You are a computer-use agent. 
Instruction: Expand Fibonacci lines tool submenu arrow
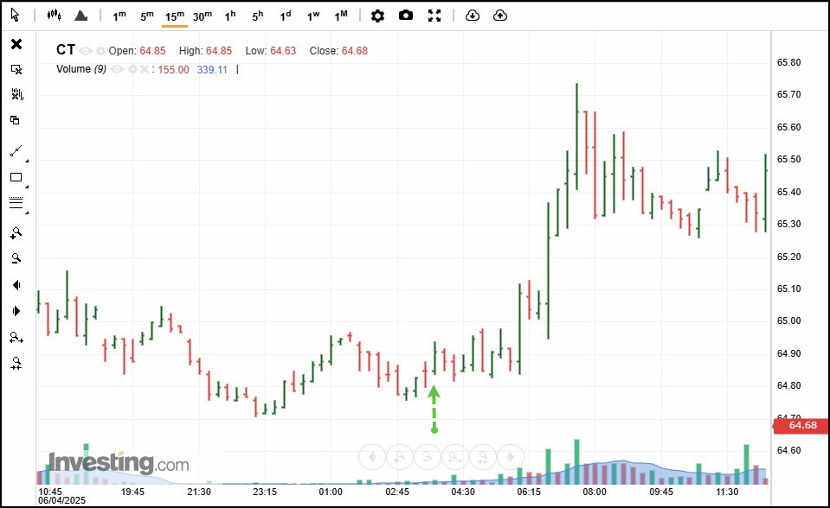pos(27,213)
